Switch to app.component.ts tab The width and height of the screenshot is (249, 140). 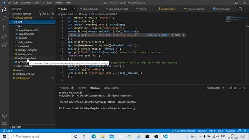(117, 9)
